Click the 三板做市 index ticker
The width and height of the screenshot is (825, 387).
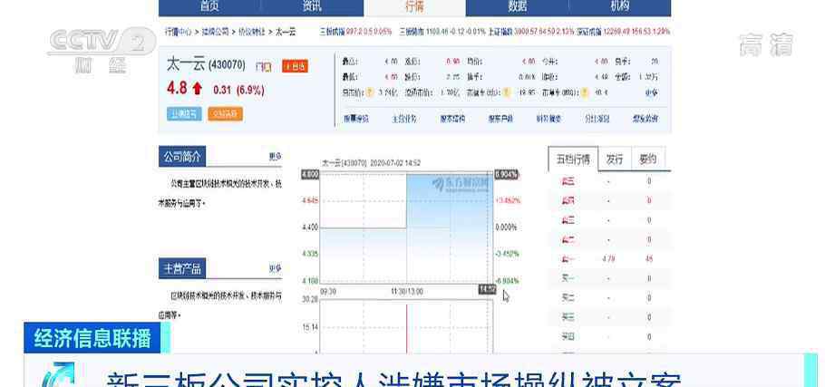[442, 32]
